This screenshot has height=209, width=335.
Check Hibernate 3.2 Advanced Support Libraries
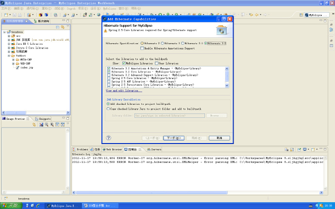coord(109,75)
